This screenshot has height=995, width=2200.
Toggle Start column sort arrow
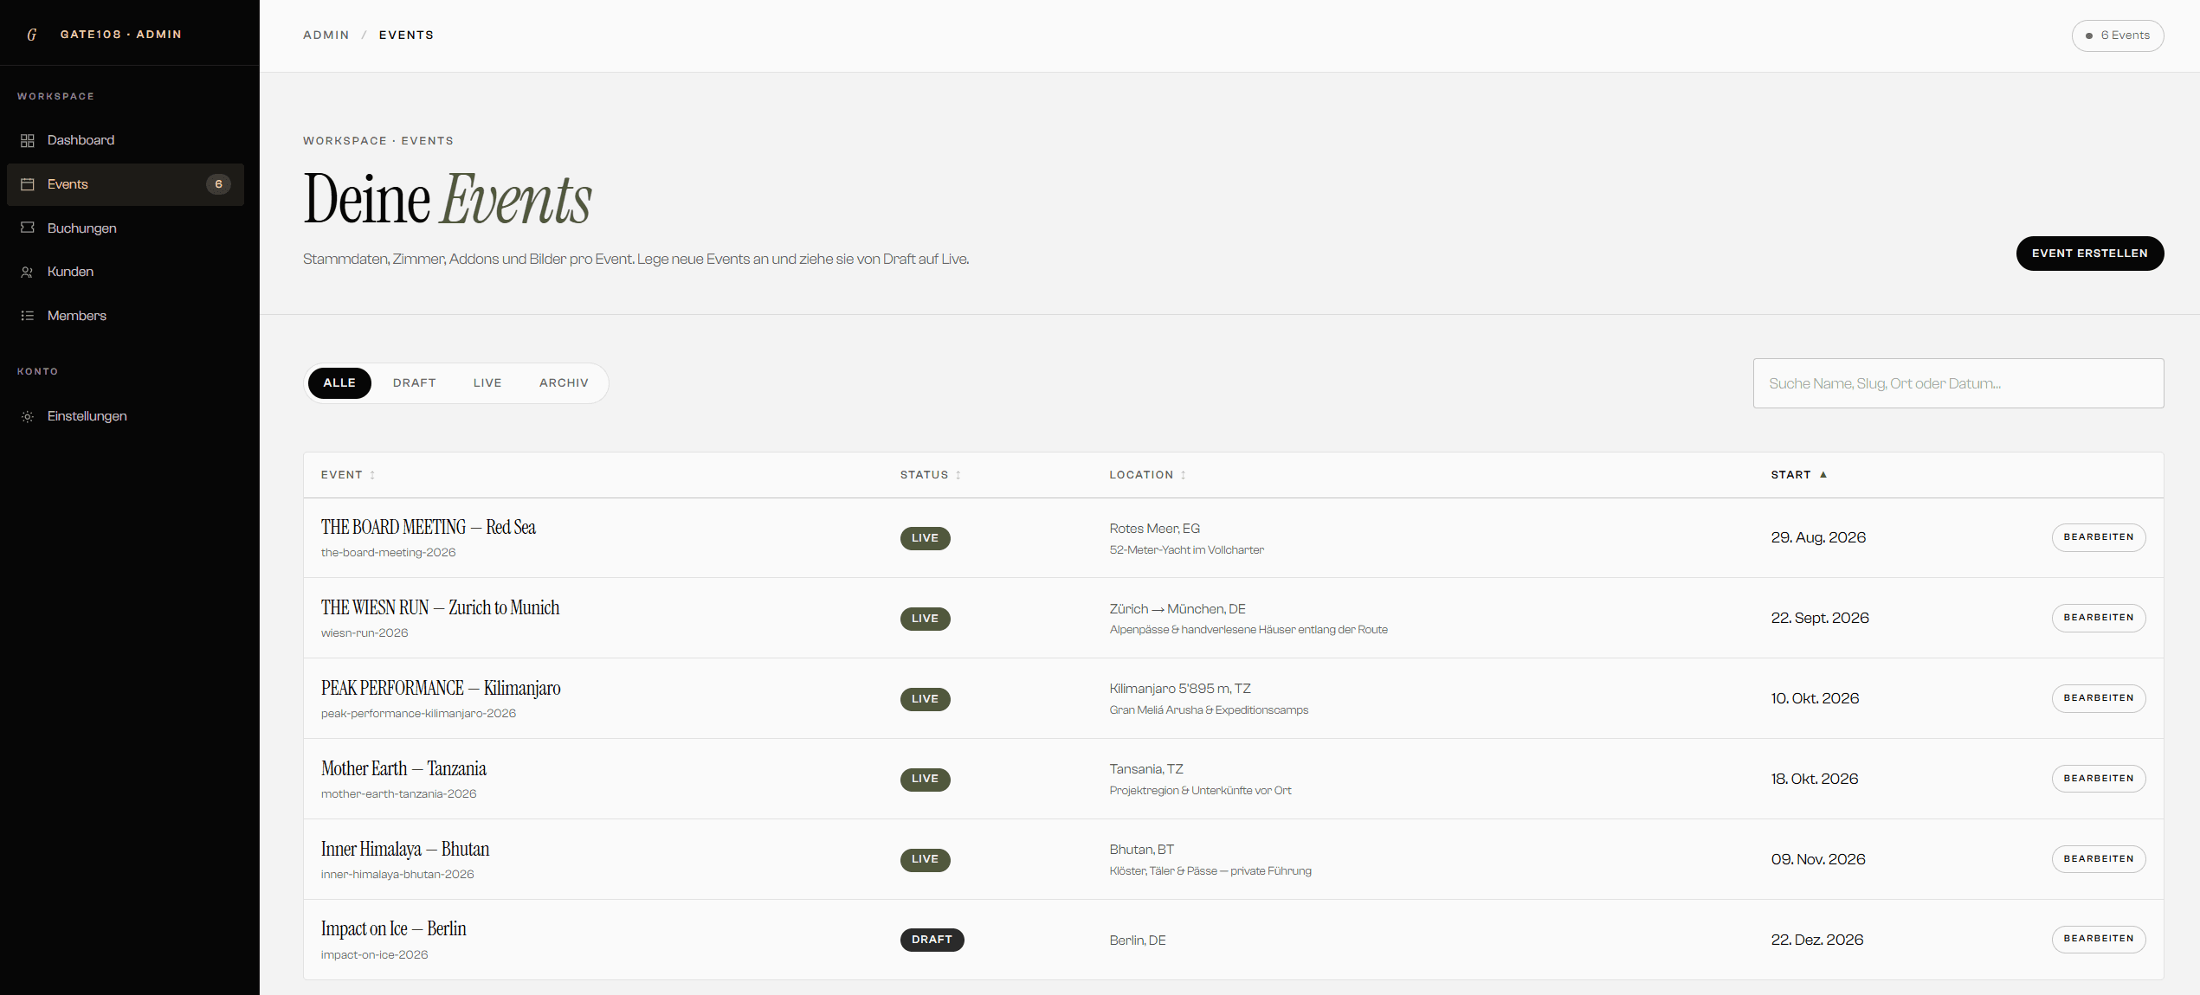(x=1823, y=474)
